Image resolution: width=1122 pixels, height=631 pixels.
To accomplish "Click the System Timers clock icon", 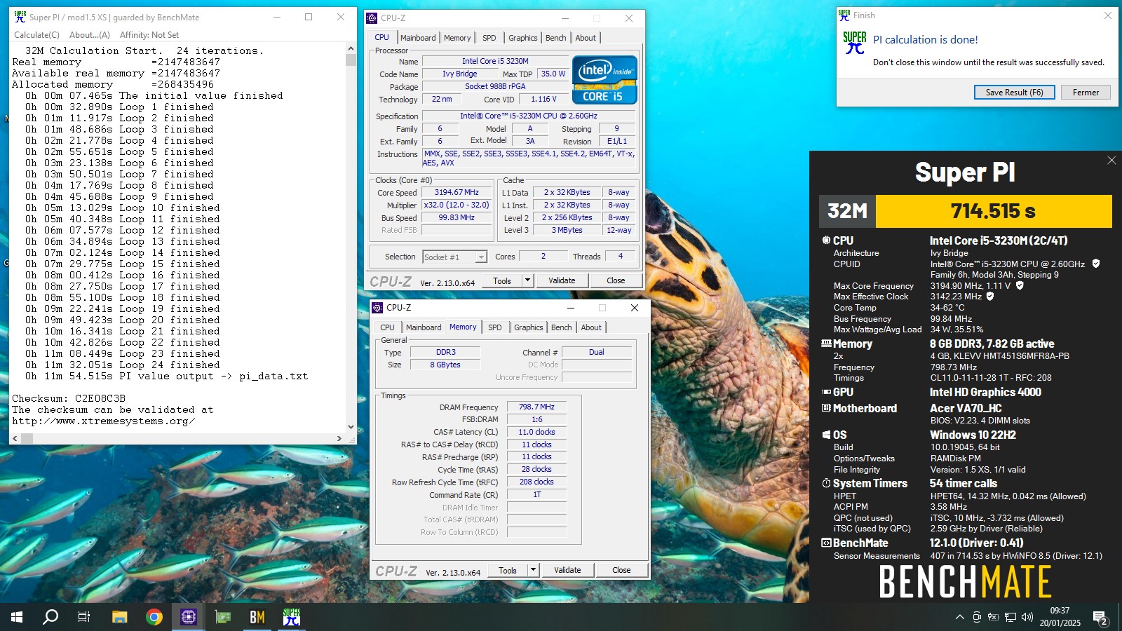I will pyautogui.click(x=826, y=483).
